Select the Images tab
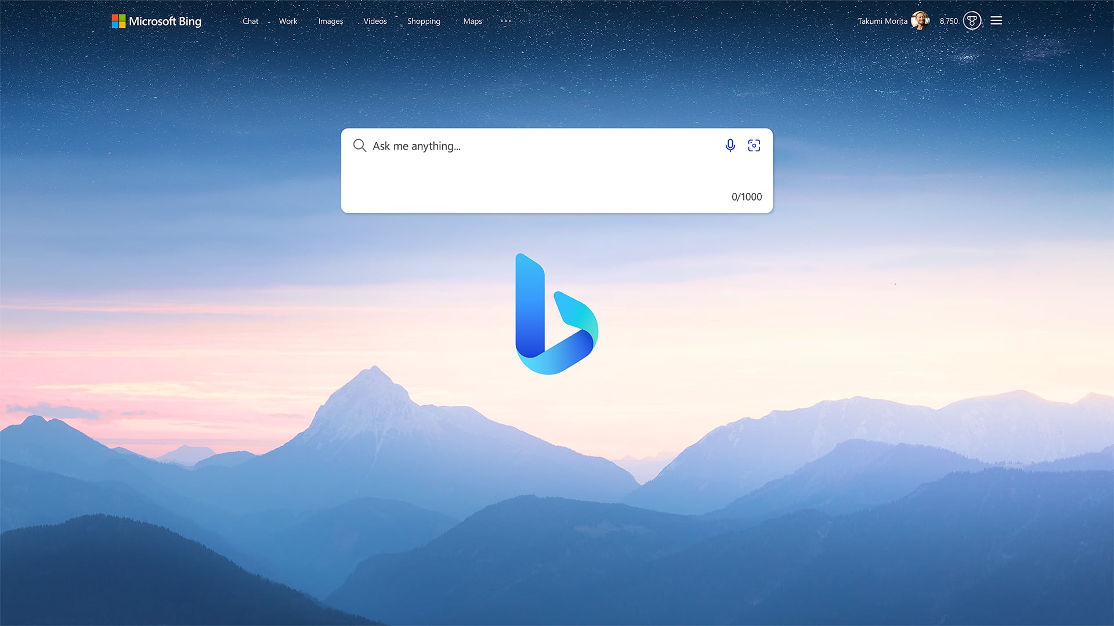 pyautogui.click(x=330, y=21)
